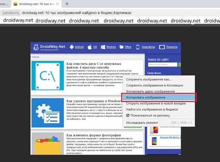220x162 pixels.
Task: Click the Смартфоны phone icon
Action: tap(138, 47)
